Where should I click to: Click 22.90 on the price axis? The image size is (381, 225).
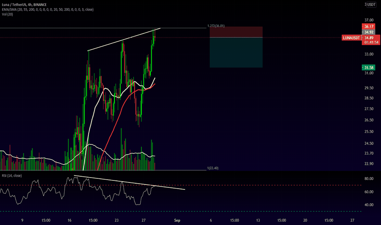[369, 164]
